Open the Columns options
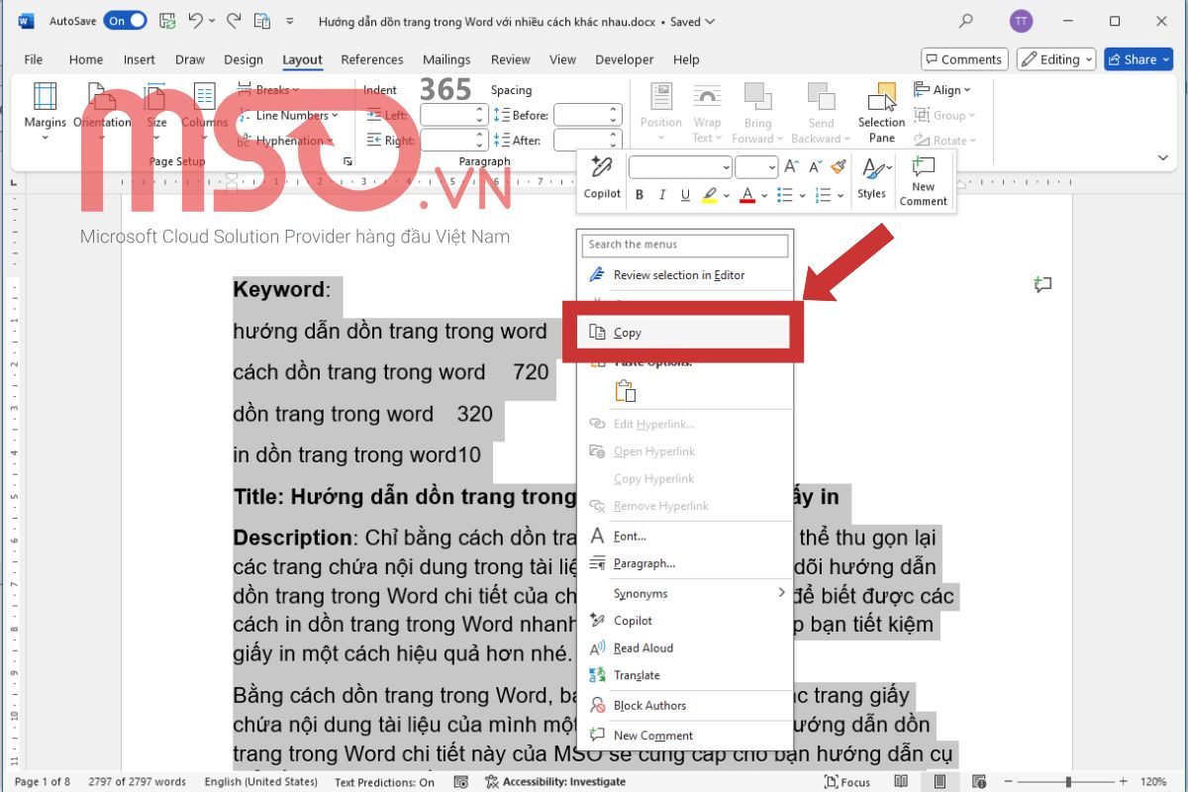This screenshot has height=792, width=1188. [x=205, y=109]
